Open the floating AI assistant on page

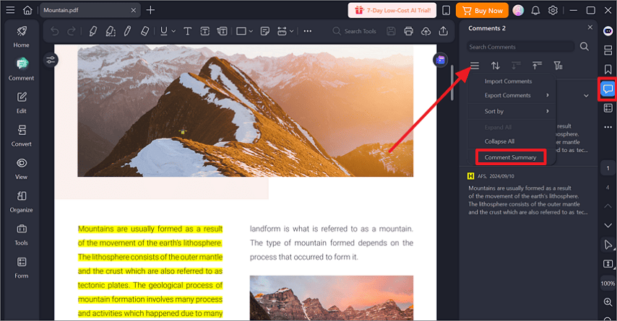440,60
